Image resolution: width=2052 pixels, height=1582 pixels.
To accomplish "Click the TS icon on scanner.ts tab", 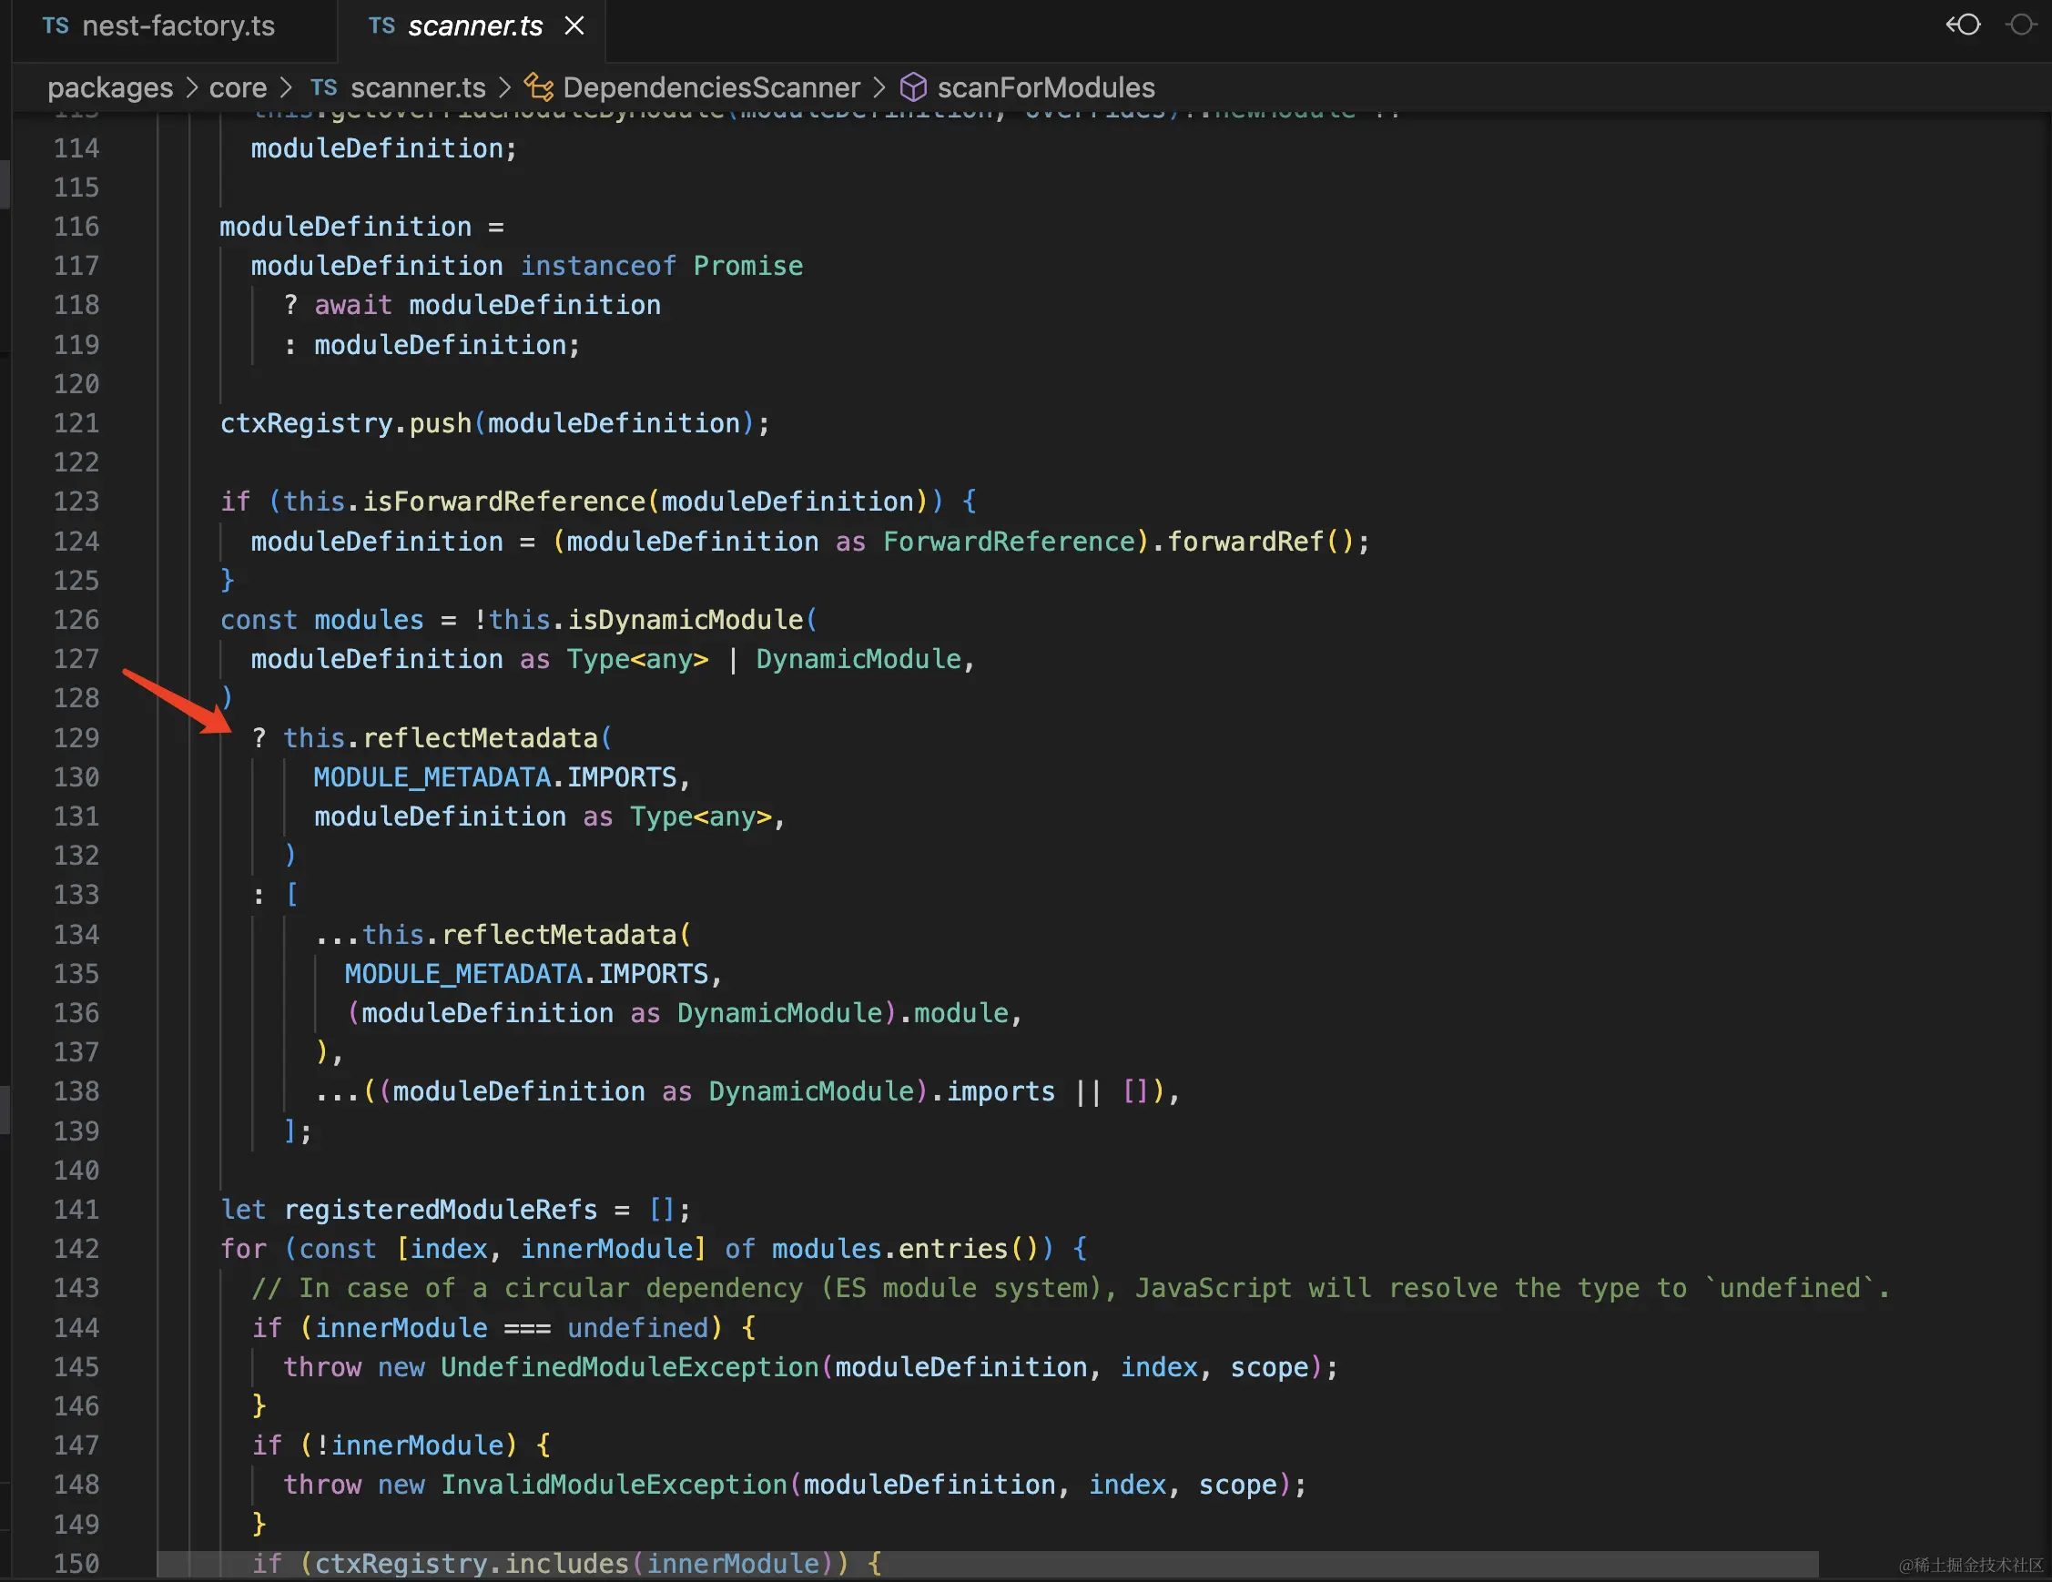I will [381, 26].
